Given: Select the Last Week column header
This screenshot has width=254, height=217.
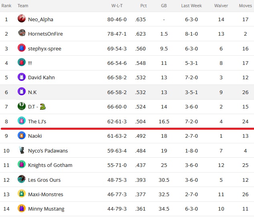Looking at the screenshot, I should [x=192, y=6].
